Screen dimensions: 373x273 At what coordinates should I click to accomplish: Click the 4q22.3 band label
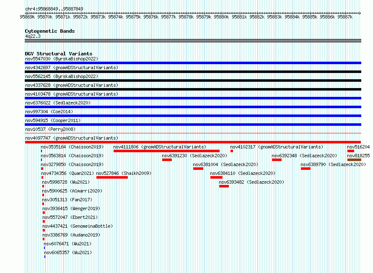coord(33,36)
